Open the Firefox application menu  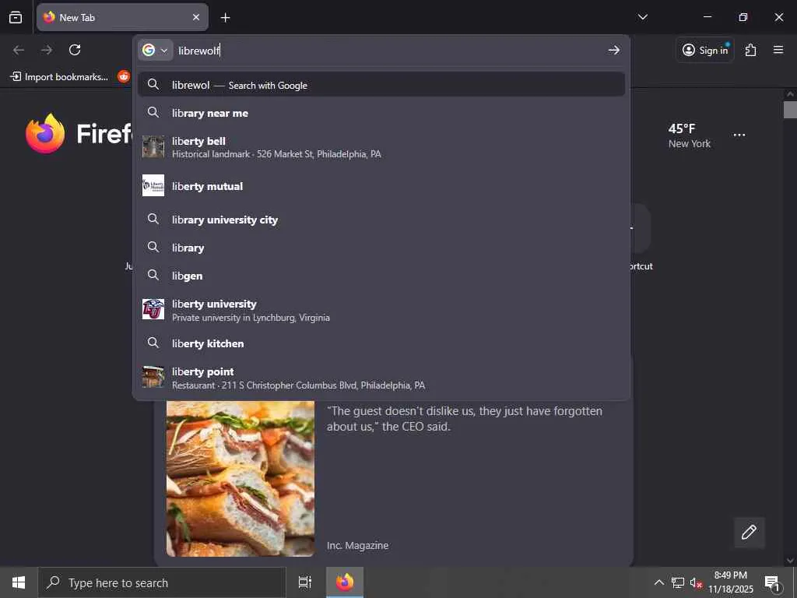coord(778,50)
